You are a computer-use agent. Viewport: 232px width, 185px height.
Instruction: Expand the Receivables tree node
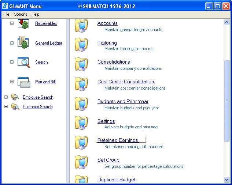click(x=12, y=23)
